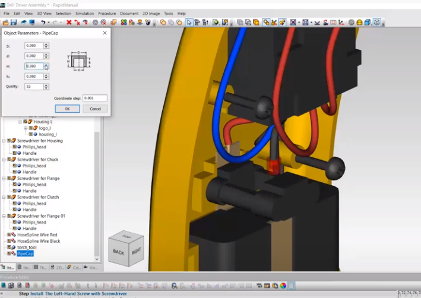Click the overlapping orange circles toolbar icon
The width and height of the screenshot is (421, 298).
coord(163,23)
